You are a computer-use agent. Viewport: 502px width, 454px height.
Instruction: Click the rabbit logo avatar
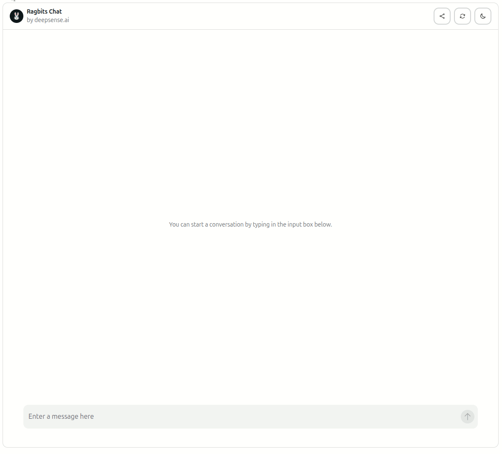click(x=17, y=16)
